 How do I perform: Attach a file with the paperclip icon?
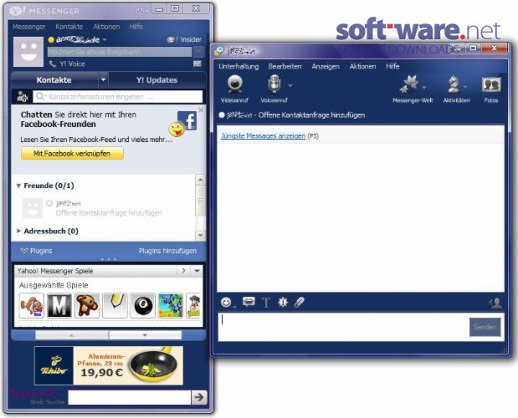point(300,302)
